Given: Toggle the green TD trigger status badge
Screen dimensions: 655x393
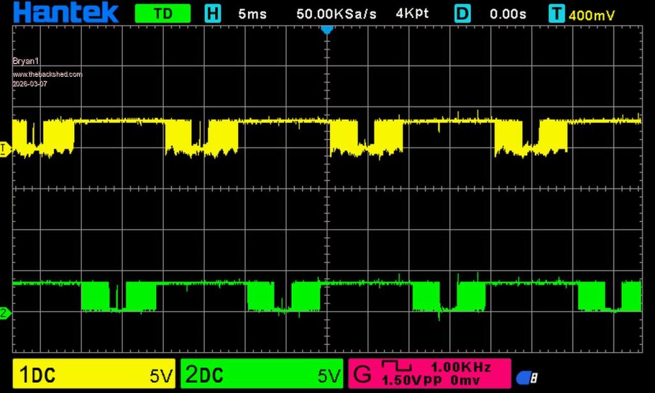Looking at the screenshot, I should pos(162,13).
